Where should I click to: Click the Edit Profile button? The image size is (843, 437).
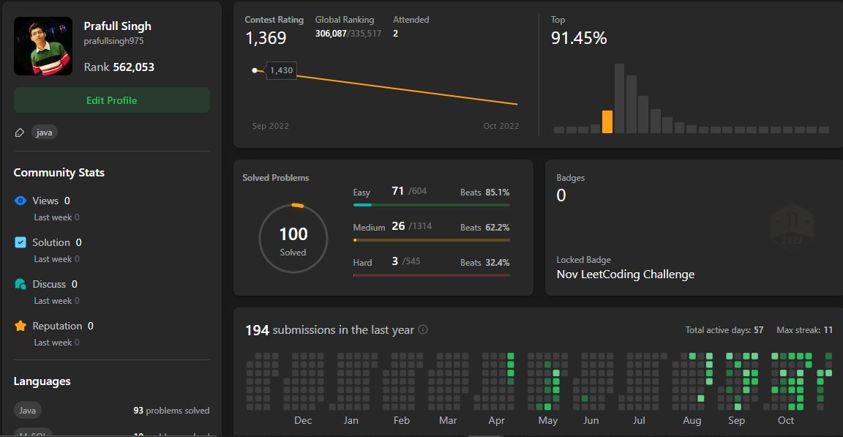click(112, 100)
